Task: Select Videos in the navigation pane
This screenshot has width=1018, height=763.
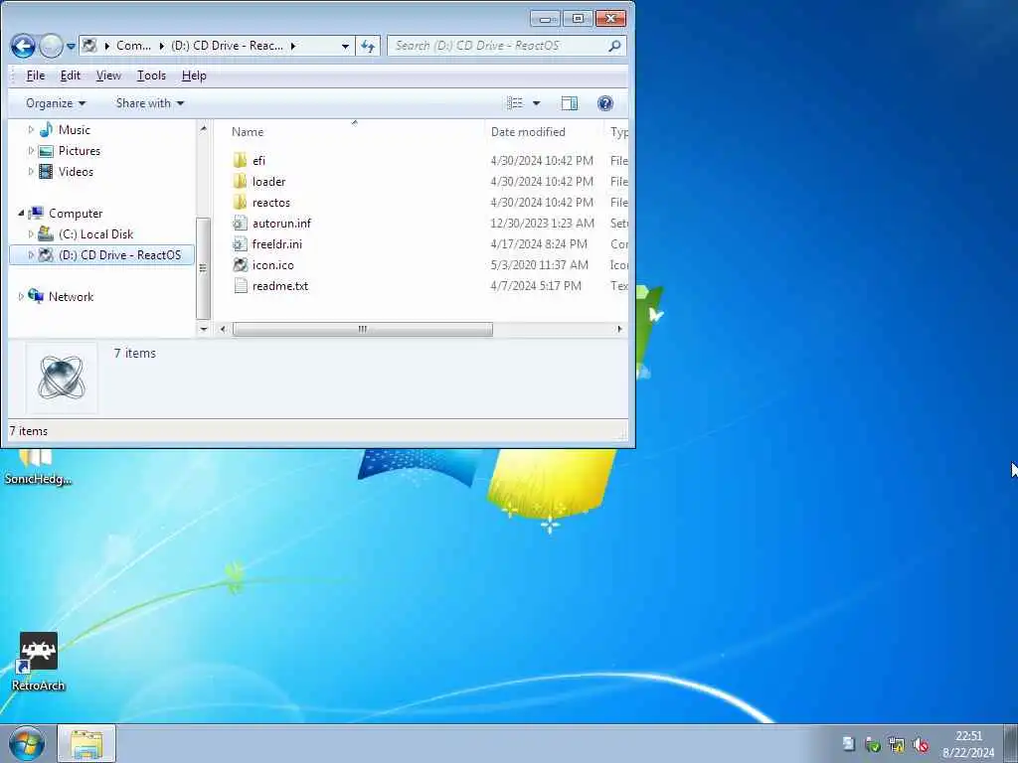Action: click(76, 172)
